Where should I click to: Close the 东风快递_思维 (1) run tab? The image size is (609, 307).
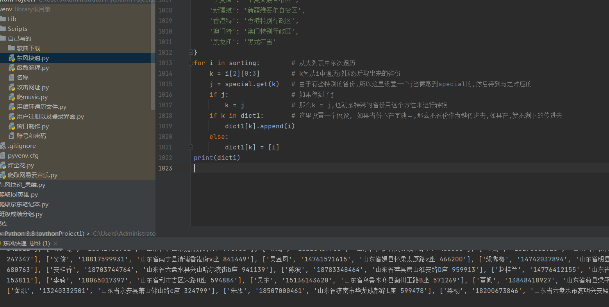55,243
